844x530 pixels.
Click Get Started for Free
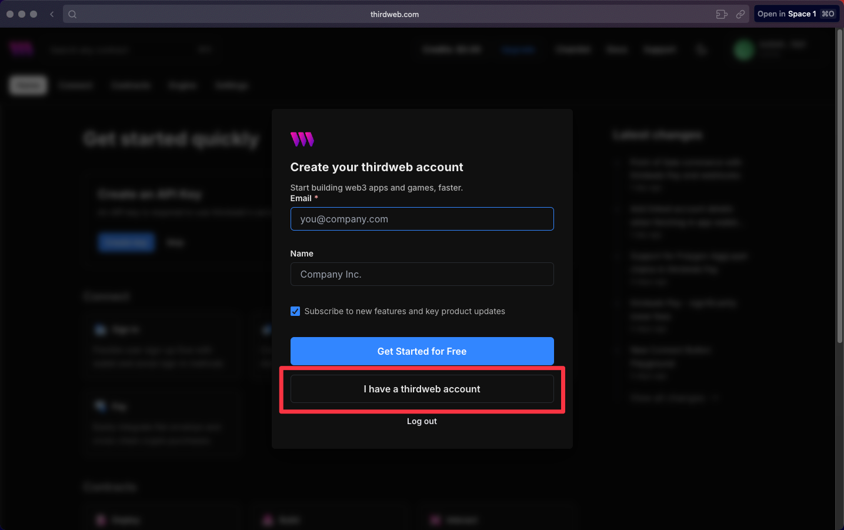pos(422,351)
